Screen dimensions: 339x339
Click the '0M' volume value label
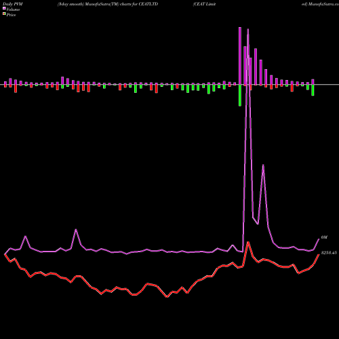click(324, 237)
